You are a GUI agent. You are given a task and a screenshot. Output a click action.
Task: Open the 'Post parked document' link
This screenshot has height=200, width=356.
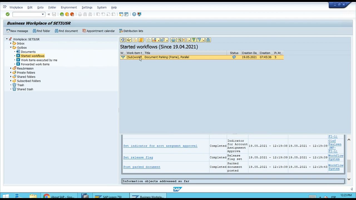pos(142,167)
